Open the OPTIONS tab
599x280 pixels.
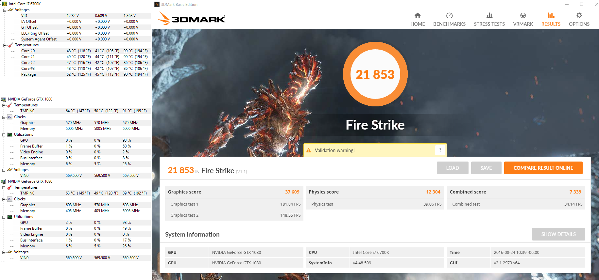tap(579, 19)
